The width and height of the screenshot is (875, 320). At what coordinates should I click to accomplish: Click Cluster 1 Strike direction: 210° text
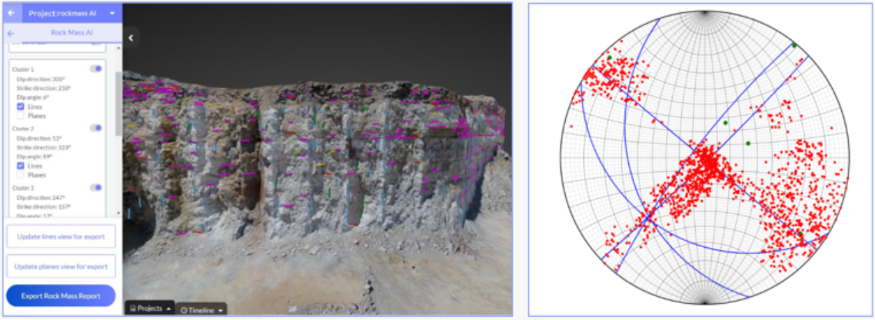click(x=44, y=88)
